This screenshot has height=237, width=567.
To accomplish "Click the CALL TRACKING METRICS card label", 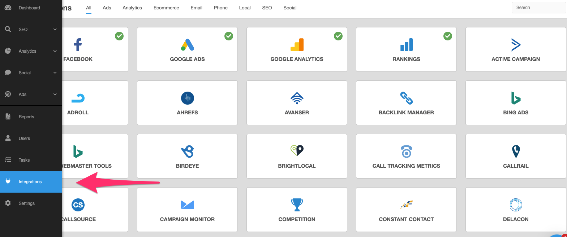I will click(x=407, y=166).
